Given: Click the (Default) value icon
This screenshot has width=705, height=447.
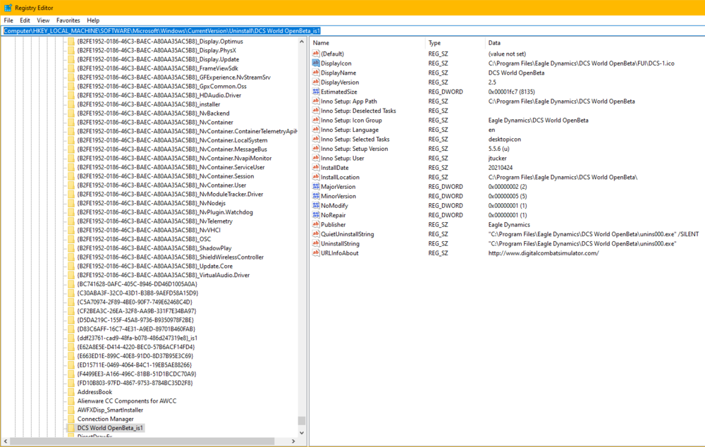Looking at the screenshot, I should [x=316, y=54].
